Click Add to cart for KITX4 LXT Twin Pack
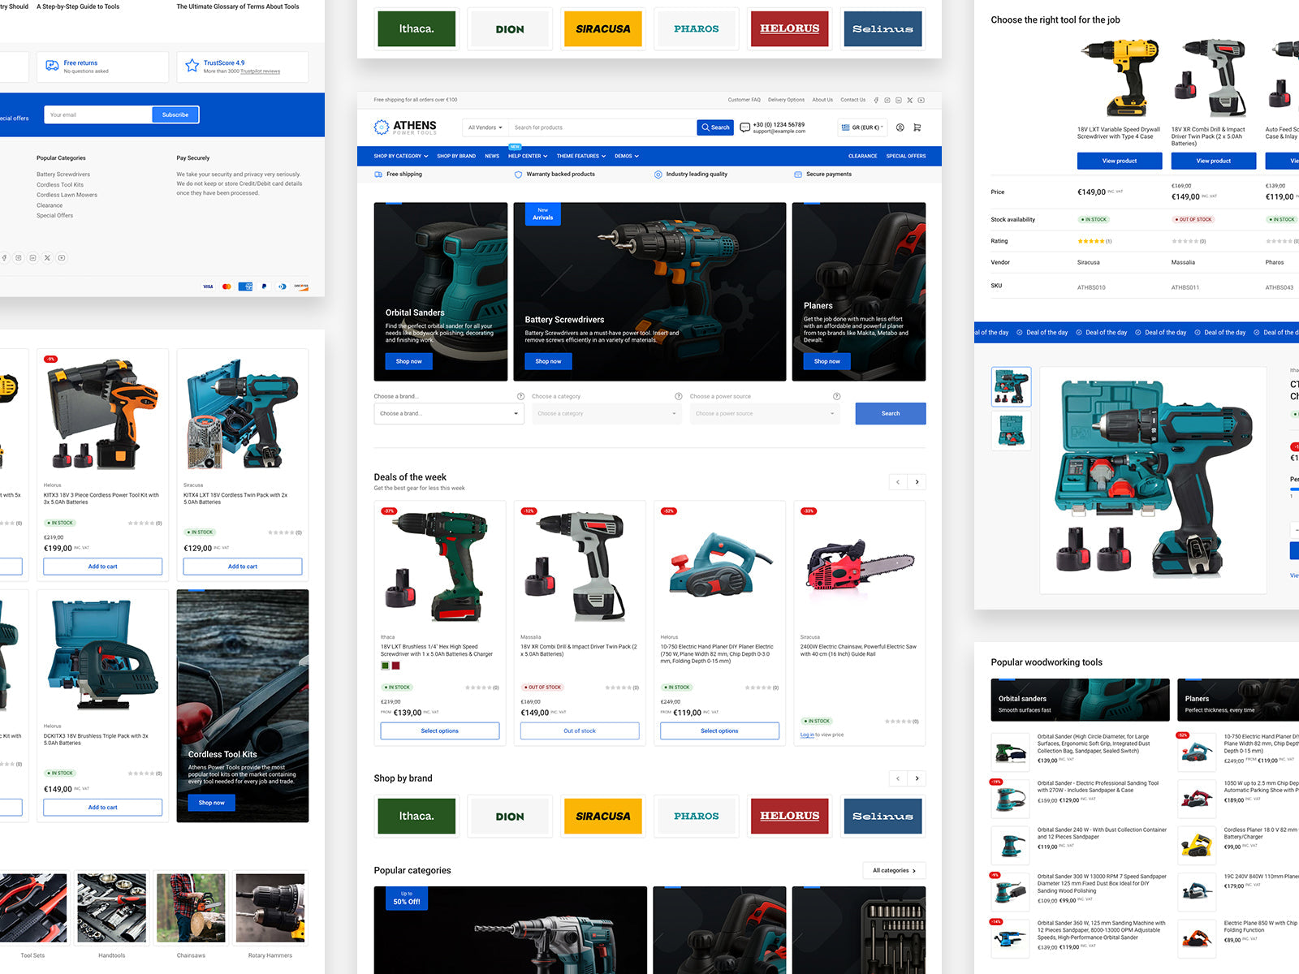The image size is (1299, 974). (x=243, y=567)
